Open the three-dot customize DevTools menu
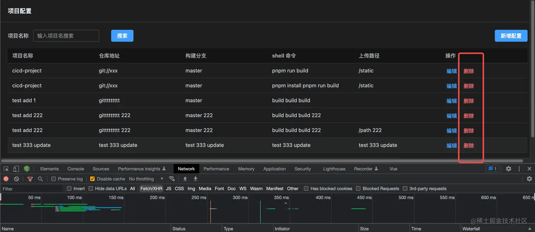The image size is (535, 232). tap(519, 169)
